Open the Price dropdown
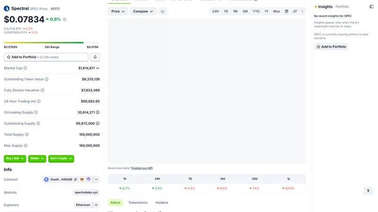Screen dimensions: 378x212 118,11
